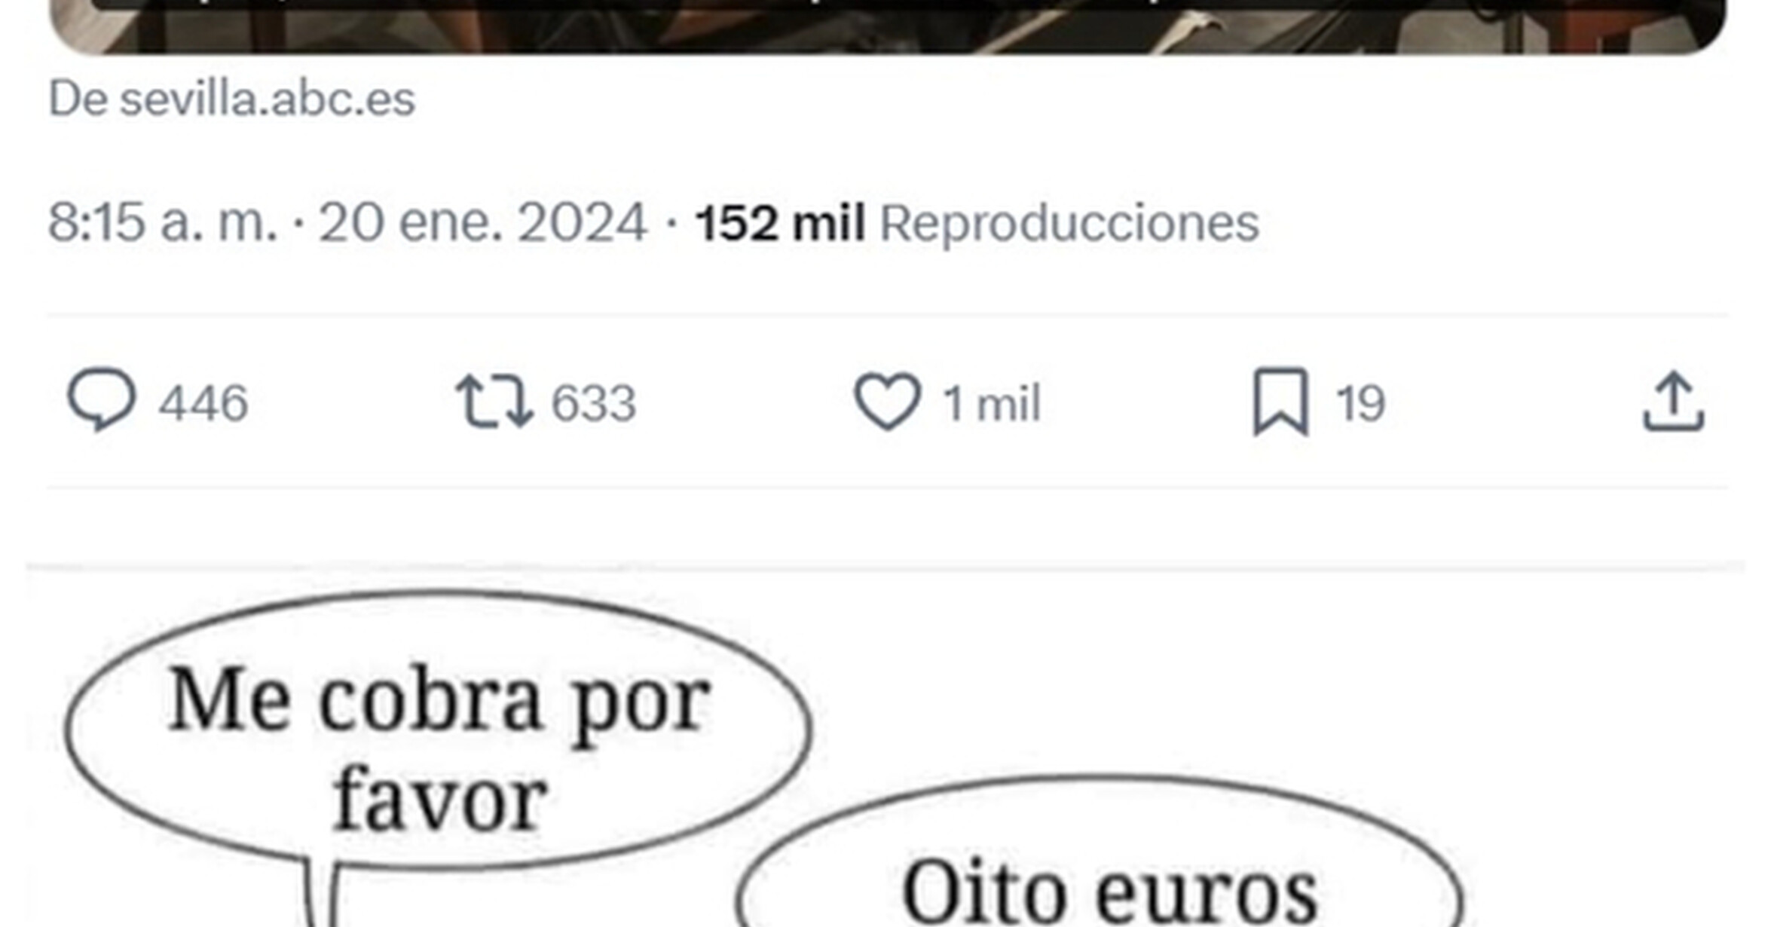Viewport: 1771px width, 927px height.
Task: Open the share upload icon
Action: pyautogui.click(x=1673, y=401)
